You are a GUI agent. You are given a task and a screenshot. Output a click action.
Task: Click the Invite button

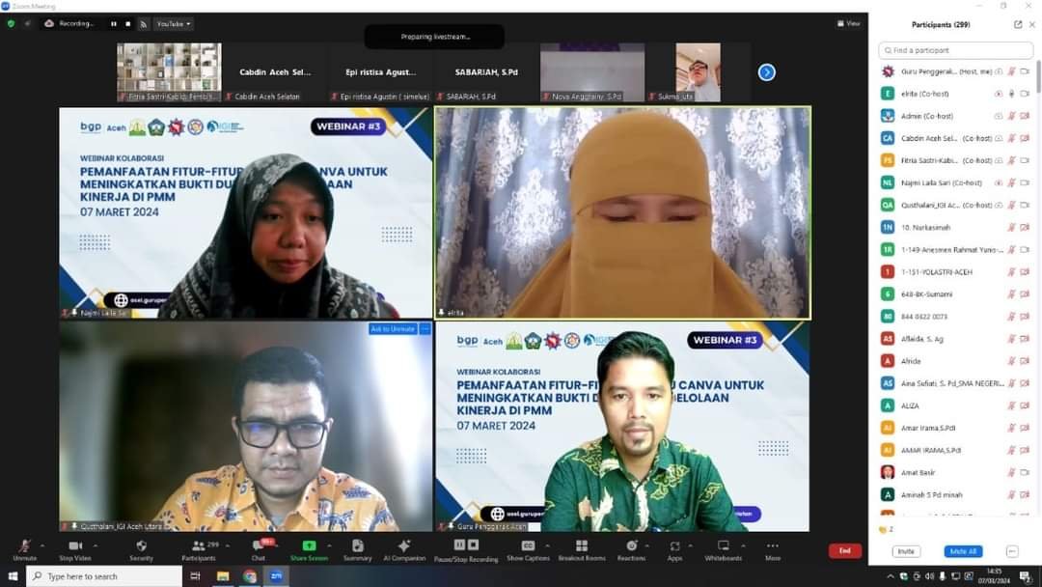tap(904, 550)
